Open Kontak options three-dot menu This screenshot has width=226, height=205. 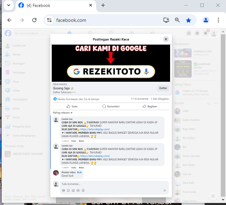point(216,103)
